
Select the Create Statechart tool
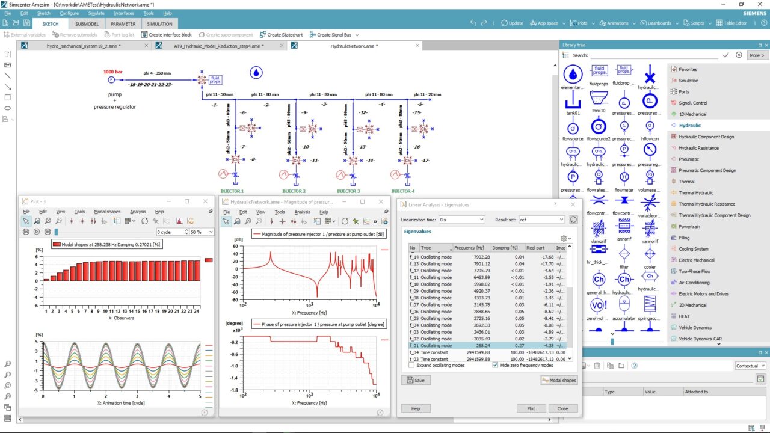[x=283, y=34]
